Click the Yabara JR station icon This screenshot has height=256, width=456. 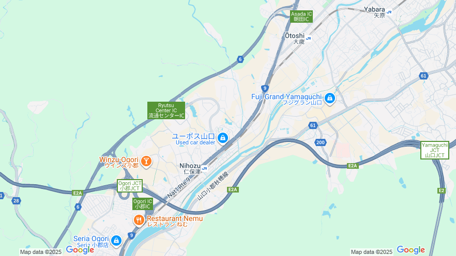pos(389,12)
